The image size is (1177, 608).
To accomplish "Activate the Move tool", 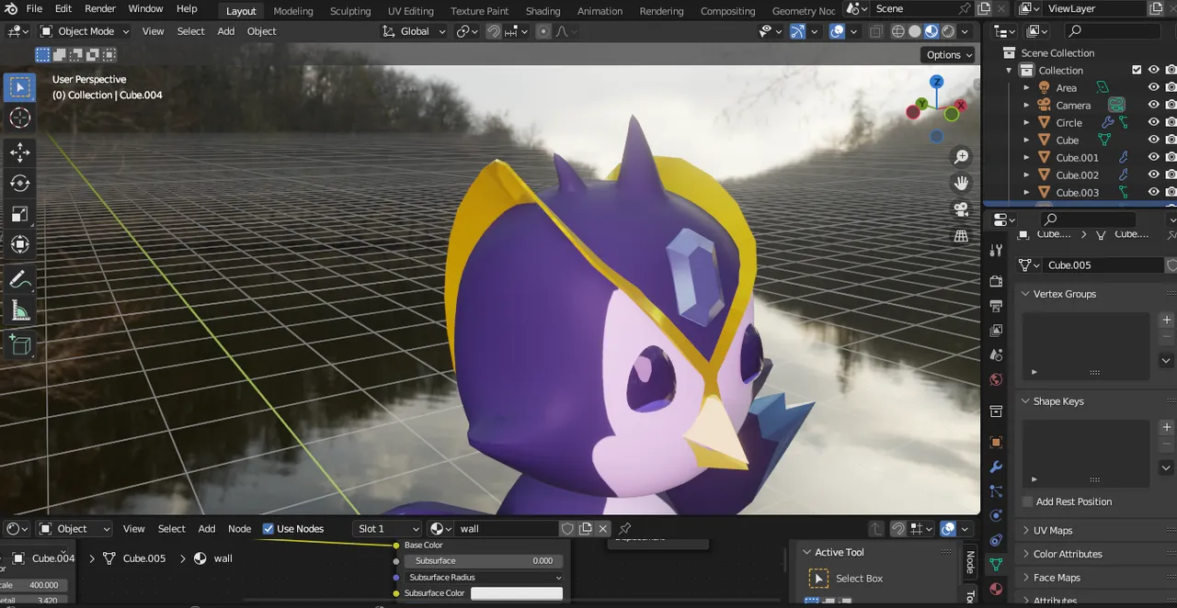I will (19, 152).
